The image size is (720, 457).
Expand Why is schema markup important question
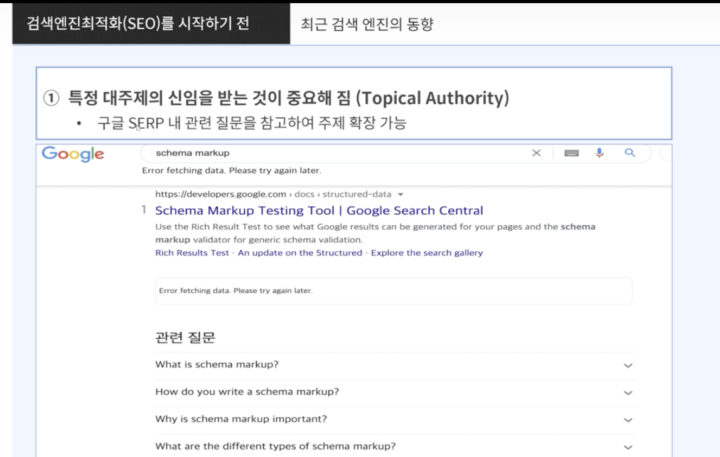pos(396,419)
